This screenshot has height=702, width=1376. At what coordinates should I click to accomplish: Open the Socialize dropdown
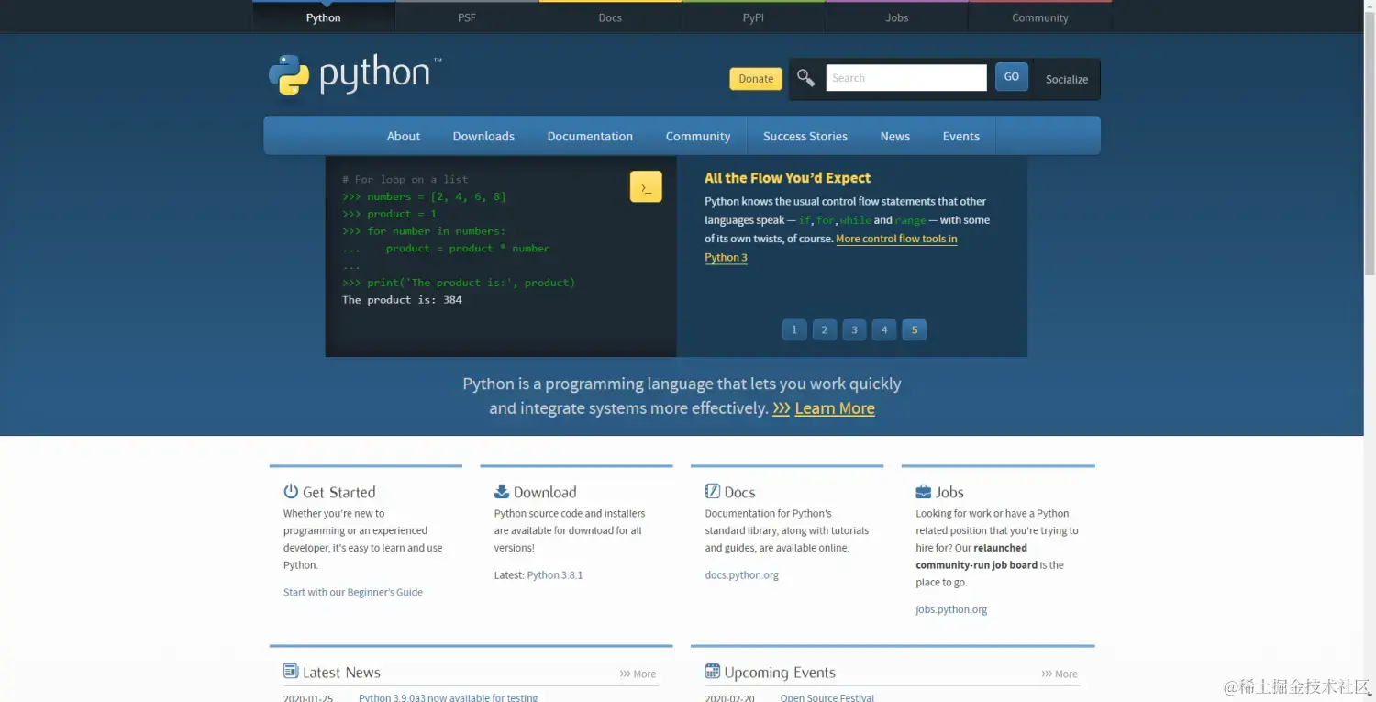coord(1067,79)
